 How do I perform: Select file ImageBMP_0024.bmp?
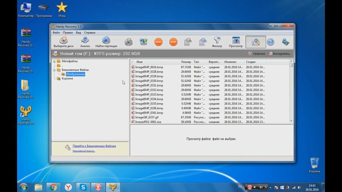pos(149,67)
